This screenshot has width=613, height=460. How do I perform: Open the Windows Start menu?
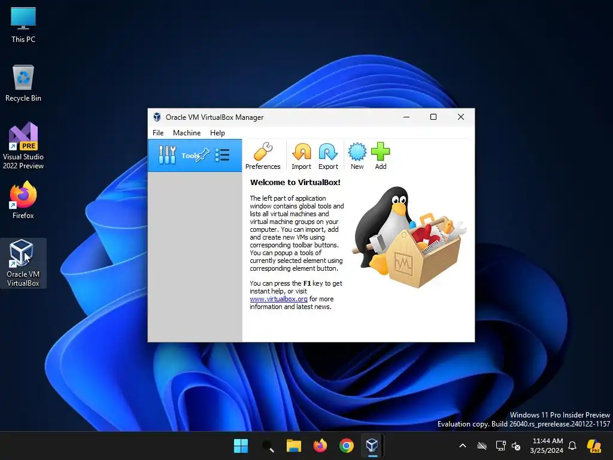(241, 446)
